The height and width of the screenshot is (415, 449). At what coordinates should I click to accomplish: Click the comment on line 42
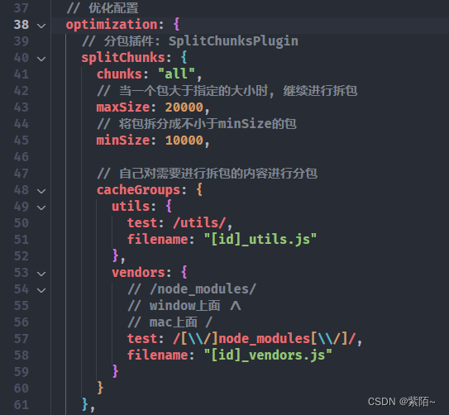(227, 91)
